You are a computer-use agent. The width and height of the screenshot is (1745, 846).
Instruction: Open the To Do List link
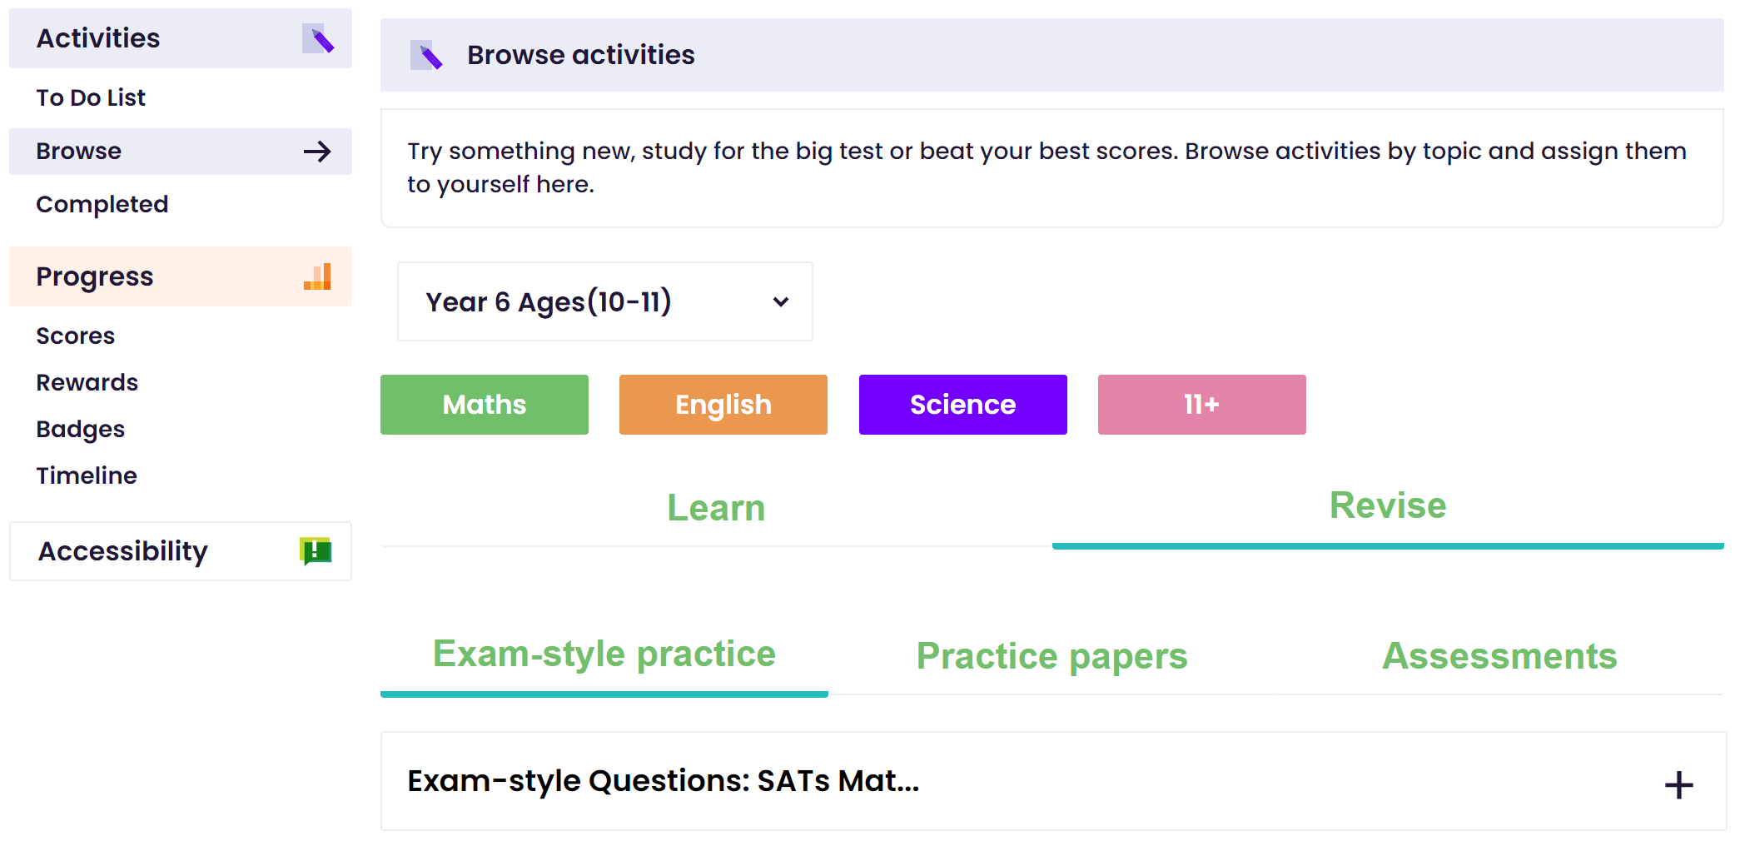click(x=91, y=98)
